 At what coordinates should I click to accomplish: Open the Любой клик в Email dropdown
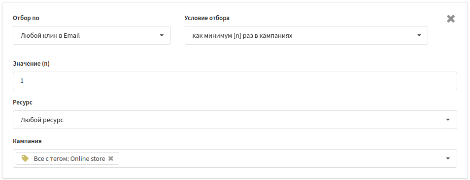click(x=92, y=35)
